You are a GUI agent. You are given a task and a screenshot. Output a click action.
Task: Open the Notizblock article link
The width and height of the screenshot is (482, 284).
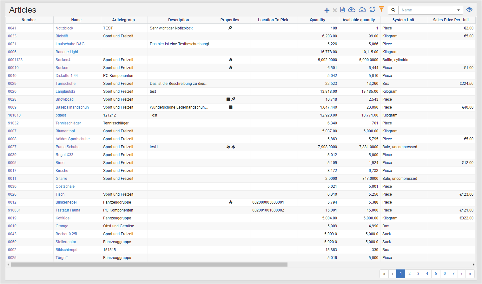[64, 28]
